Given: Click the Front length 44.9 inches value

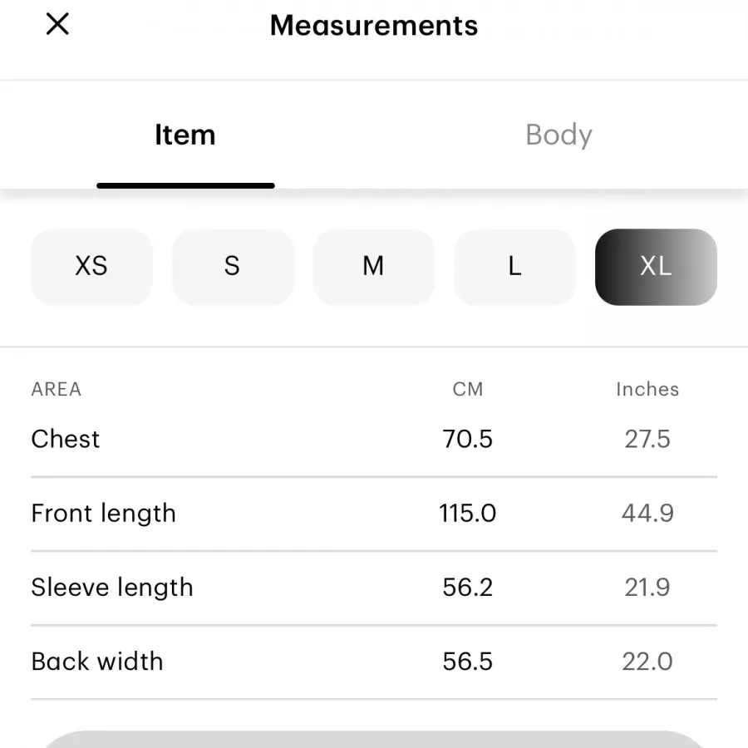Looking at the screenshot, I should 647,513.
